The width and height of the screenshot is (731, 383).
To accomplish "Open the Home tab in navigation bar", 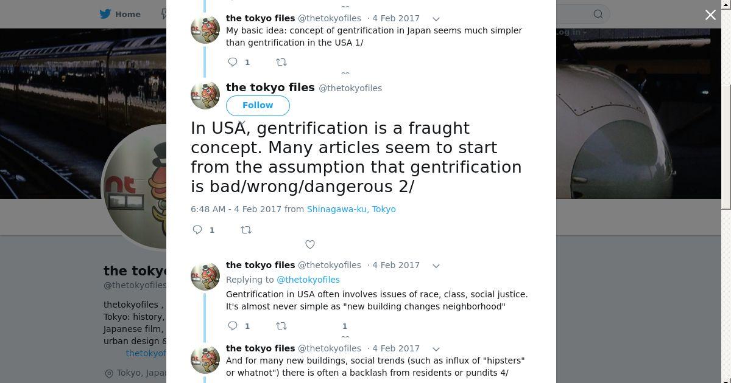I will click(x=121, y=14).
